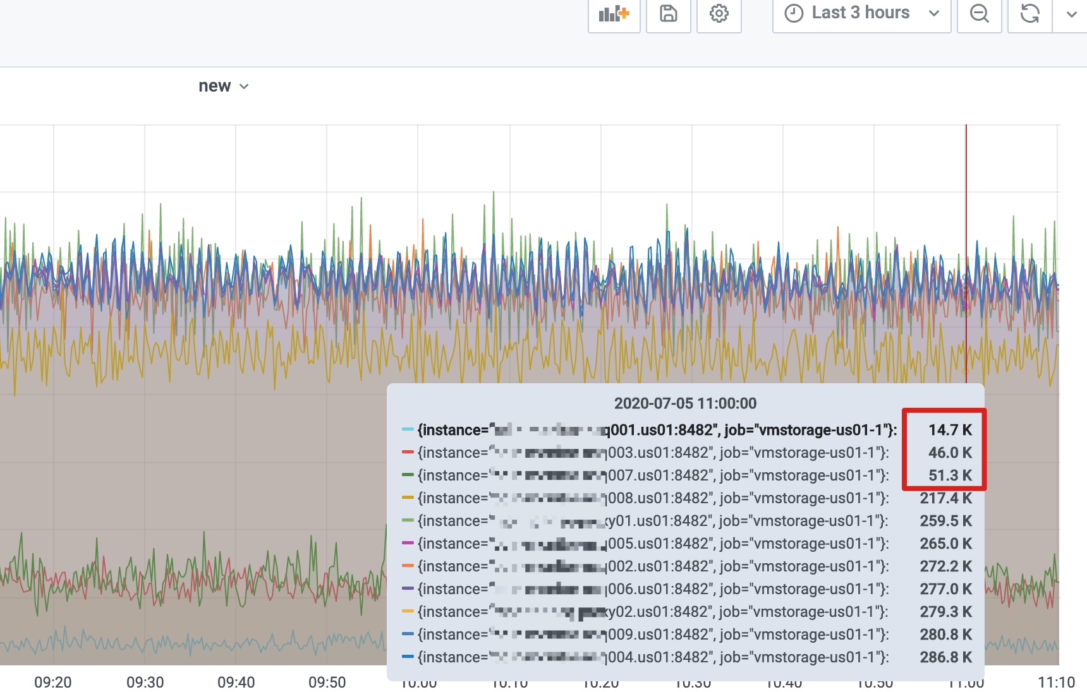Screen dimensions: 1087x692
Task: Click the 280.8 K value
Action: click(946, 635)
